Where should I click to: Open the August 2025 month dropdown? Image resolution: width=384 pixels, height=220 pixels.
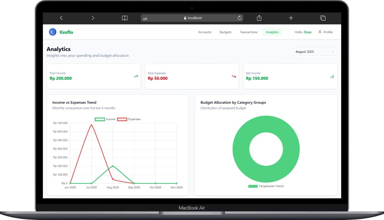[x=315, y=51]
